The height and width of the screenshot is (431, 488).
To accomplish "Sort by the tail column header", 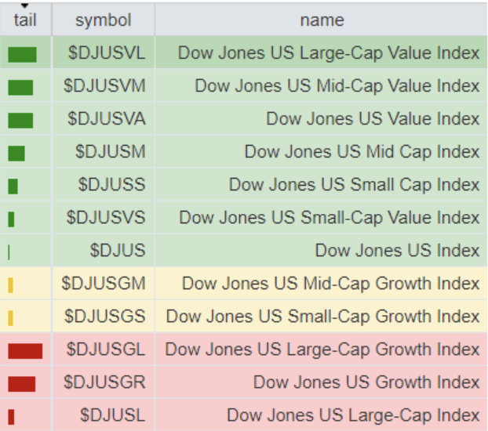I will tap(25, 20).
